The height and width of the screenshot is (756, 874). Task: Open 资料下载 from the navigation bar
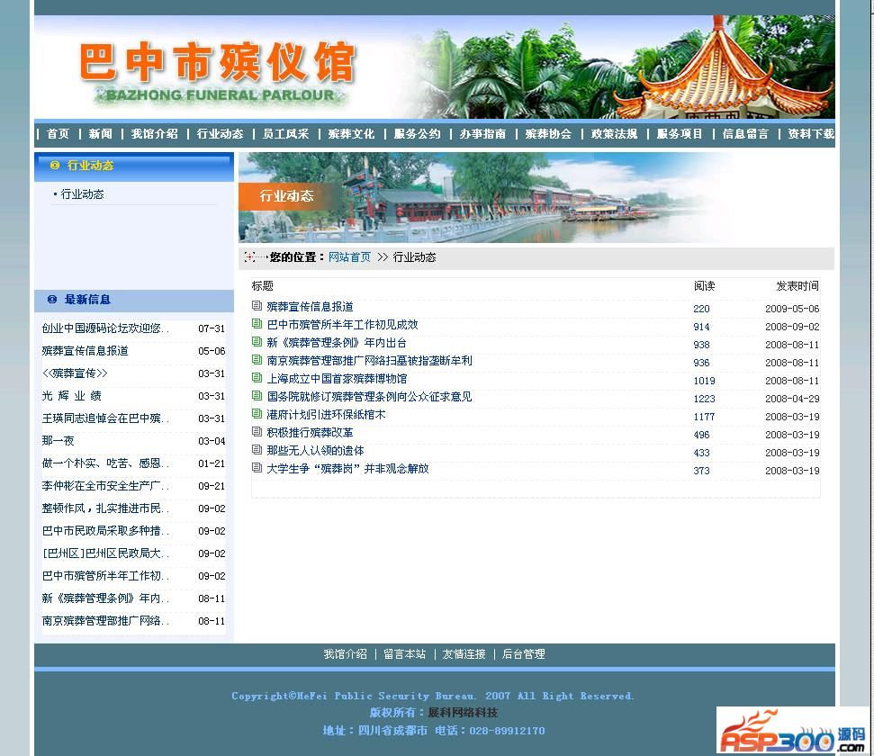[810, 134]
